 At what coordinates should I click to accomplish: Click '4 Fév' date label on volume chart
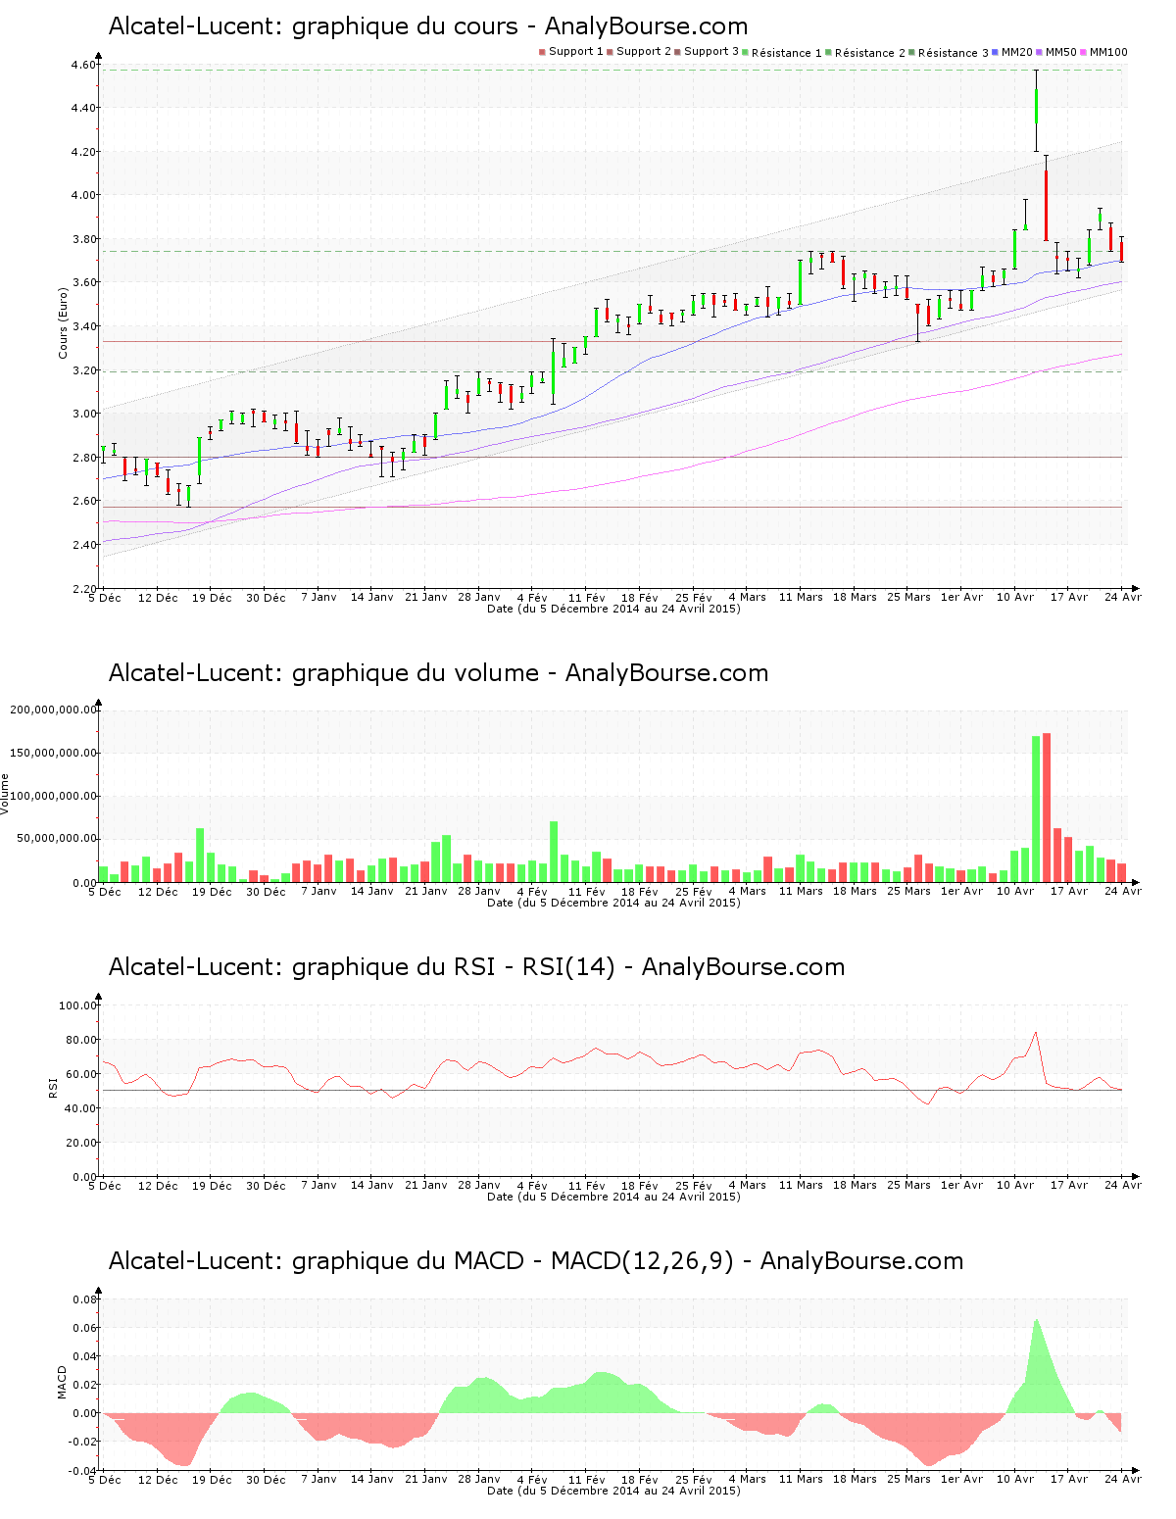pos(532,891)
